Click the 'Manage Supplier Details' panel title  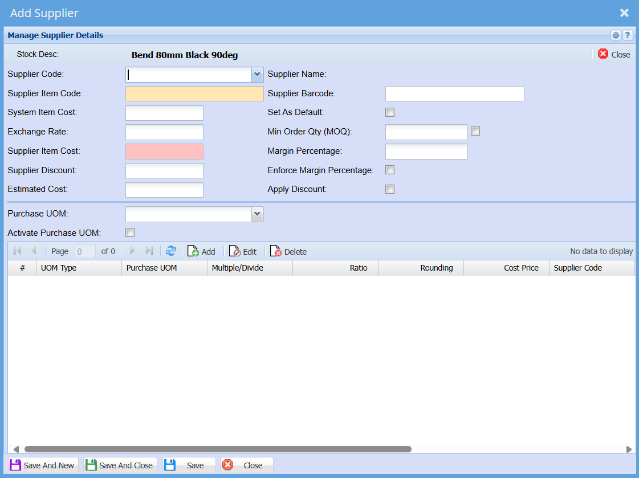coord(55,35)
